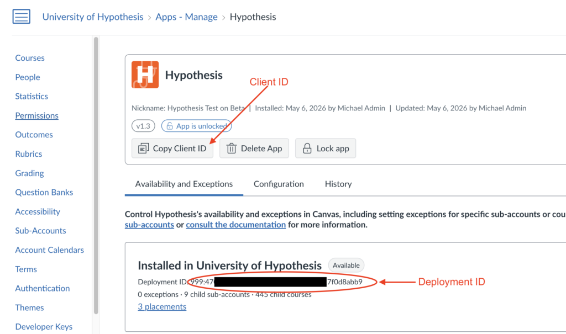The height and width of the screenshot is (334, 566).
Task: Open Account Calendars in the sidebar
Action: tap(49, 250)
